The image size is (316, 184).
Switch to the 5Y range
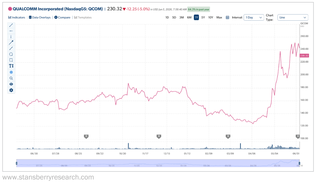203,18
